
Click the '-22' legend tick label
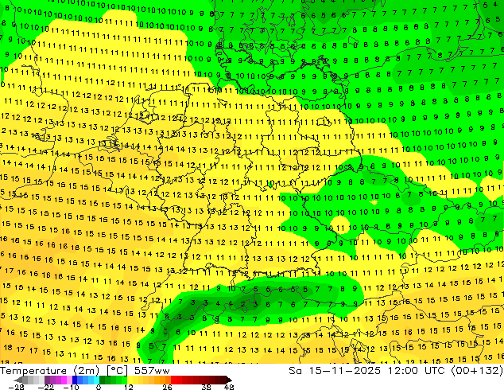(46, 387)
